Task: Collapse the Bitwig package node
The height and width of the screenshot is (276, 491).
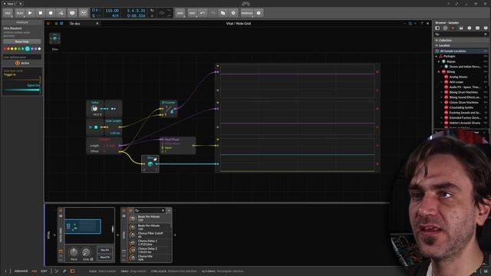Action: [439, 71]
